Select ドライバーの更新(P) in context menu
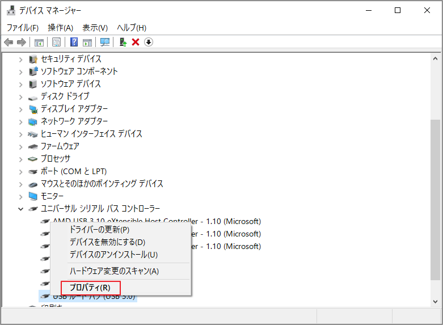 (x=99, y=230)
